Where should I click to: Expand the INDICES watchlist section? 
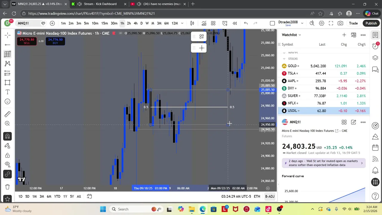point(284,53)
